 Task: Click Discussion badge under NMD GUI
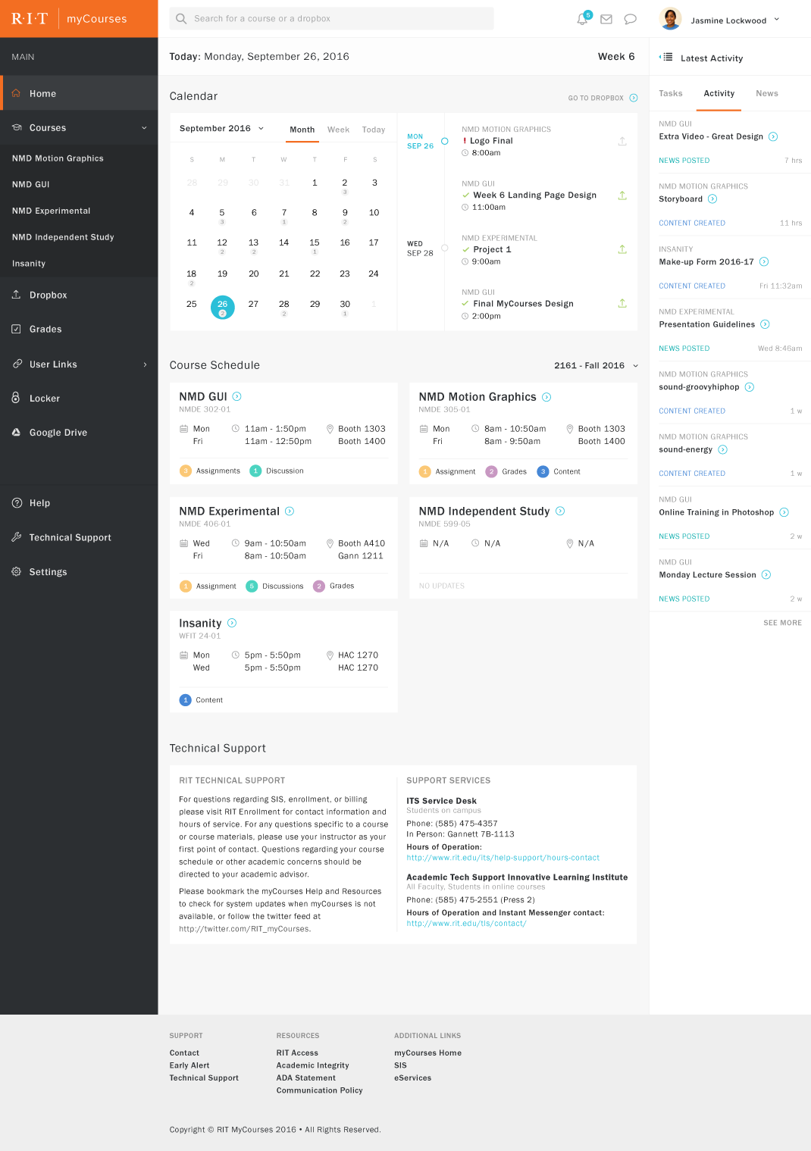pyautogui.click(x=277, y=471)
